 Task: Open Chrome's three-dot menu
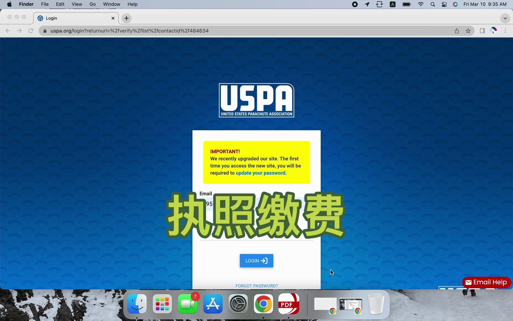tap(505, 31)
